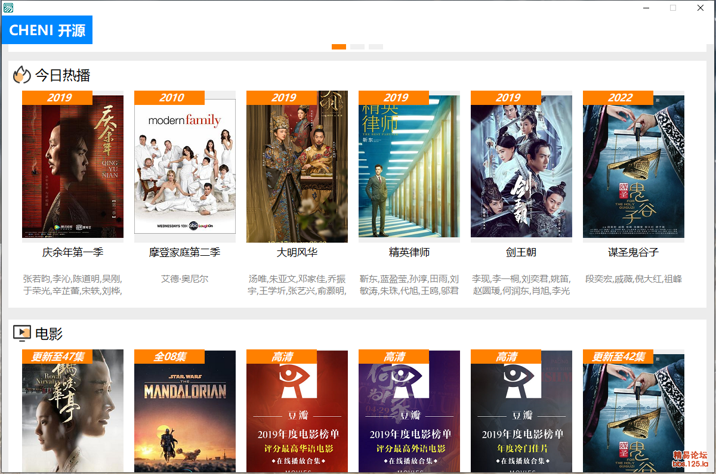
Task: Open the Mandalorian 全08集 poster
Action: point(185,411)
